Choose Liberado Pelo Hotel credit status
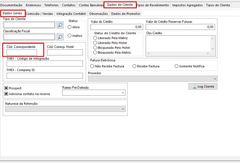This screenshot has height=163, width=240. click(x=95, y=43)
